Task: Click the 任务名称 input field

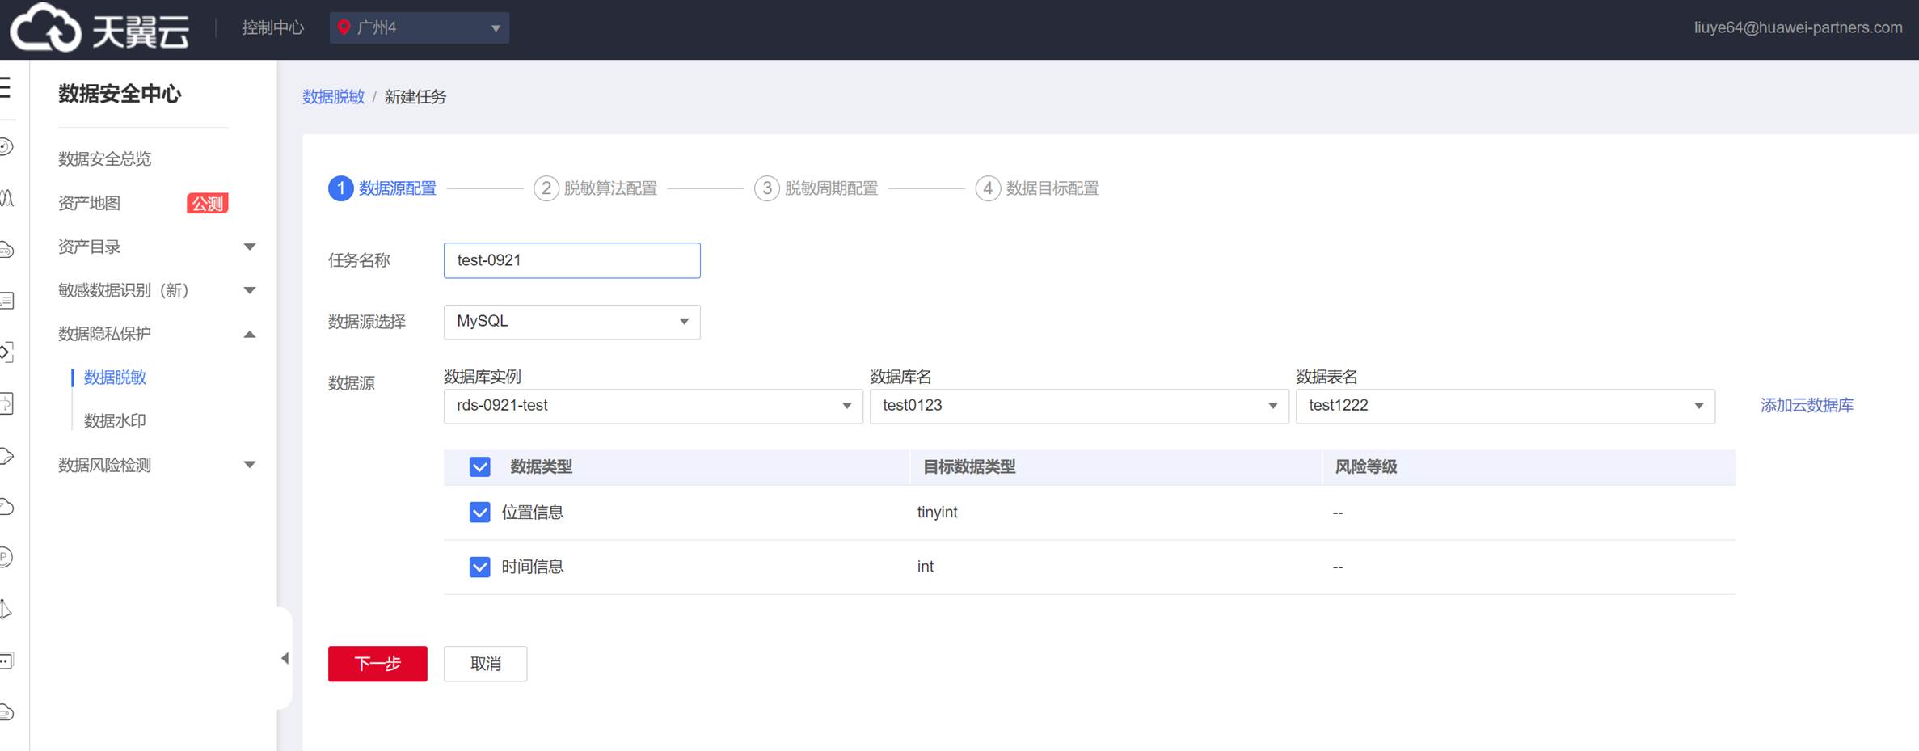Action: tap(571, 260)
